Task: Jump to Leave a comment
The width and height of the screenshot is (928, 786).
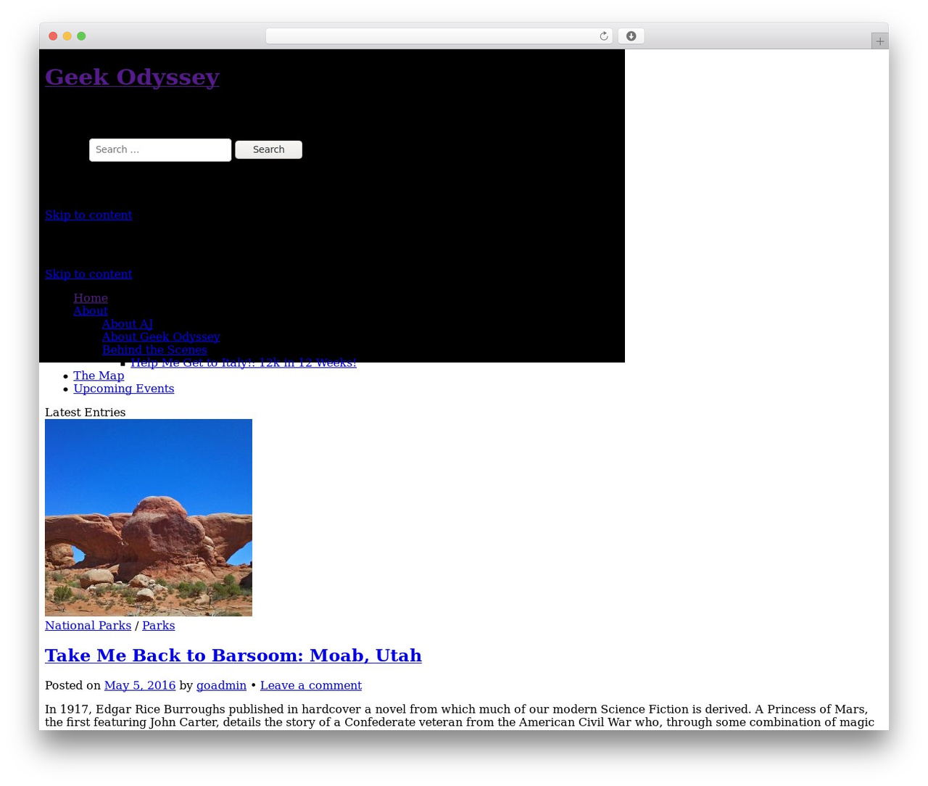Action: point(311,686)
